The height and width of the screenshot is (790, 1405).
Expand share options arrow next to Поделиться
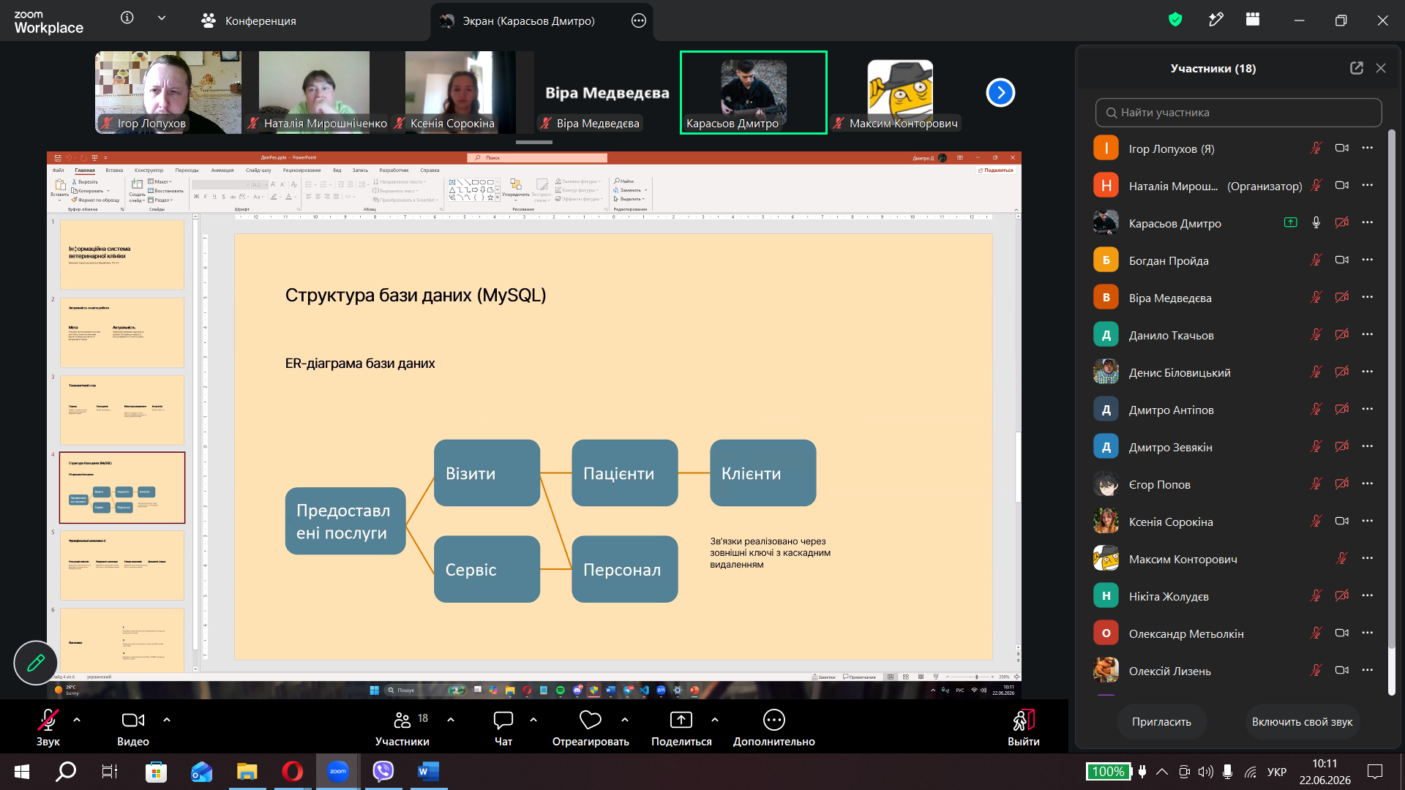tap(715, 721)
